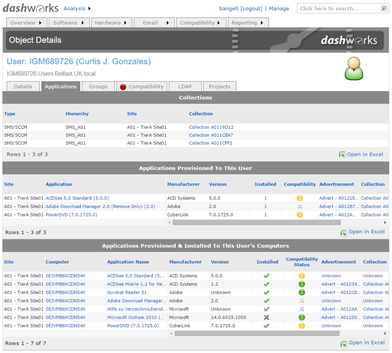The image size is (392, 353).
Task: Click amber status icon in ACD Systems 5.0.0 computer row
Action: (302, 276)
